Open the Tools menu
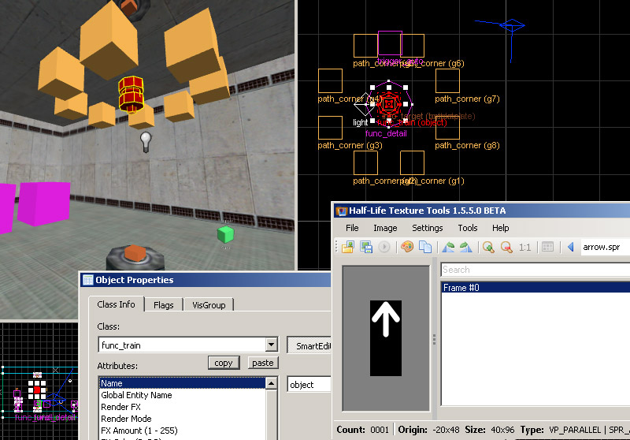This screenshot has height=440, width=630. click(x=468, y=228)
